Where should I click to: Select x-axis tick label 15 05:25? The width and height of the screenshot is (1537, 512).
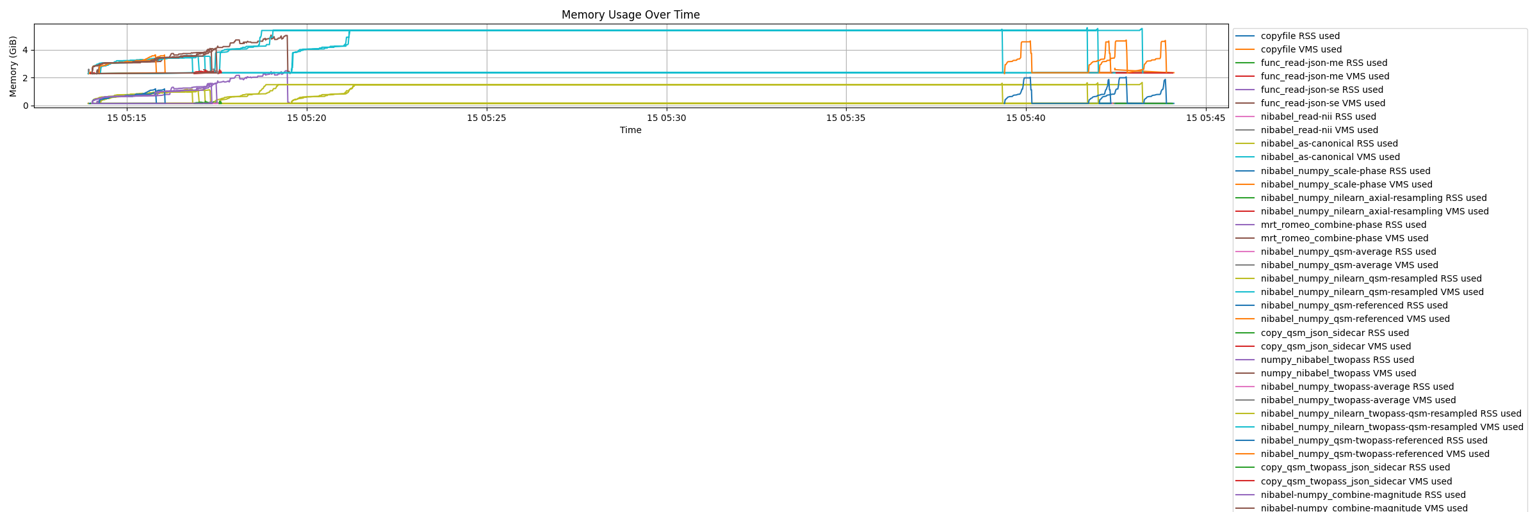tap(487, 118)
